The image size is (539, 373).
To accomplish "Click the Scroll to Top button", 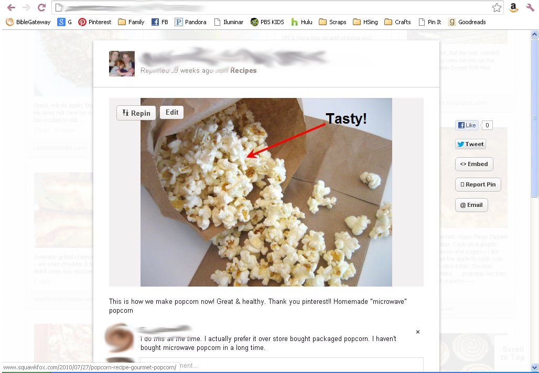I will (x=512, y=354).
